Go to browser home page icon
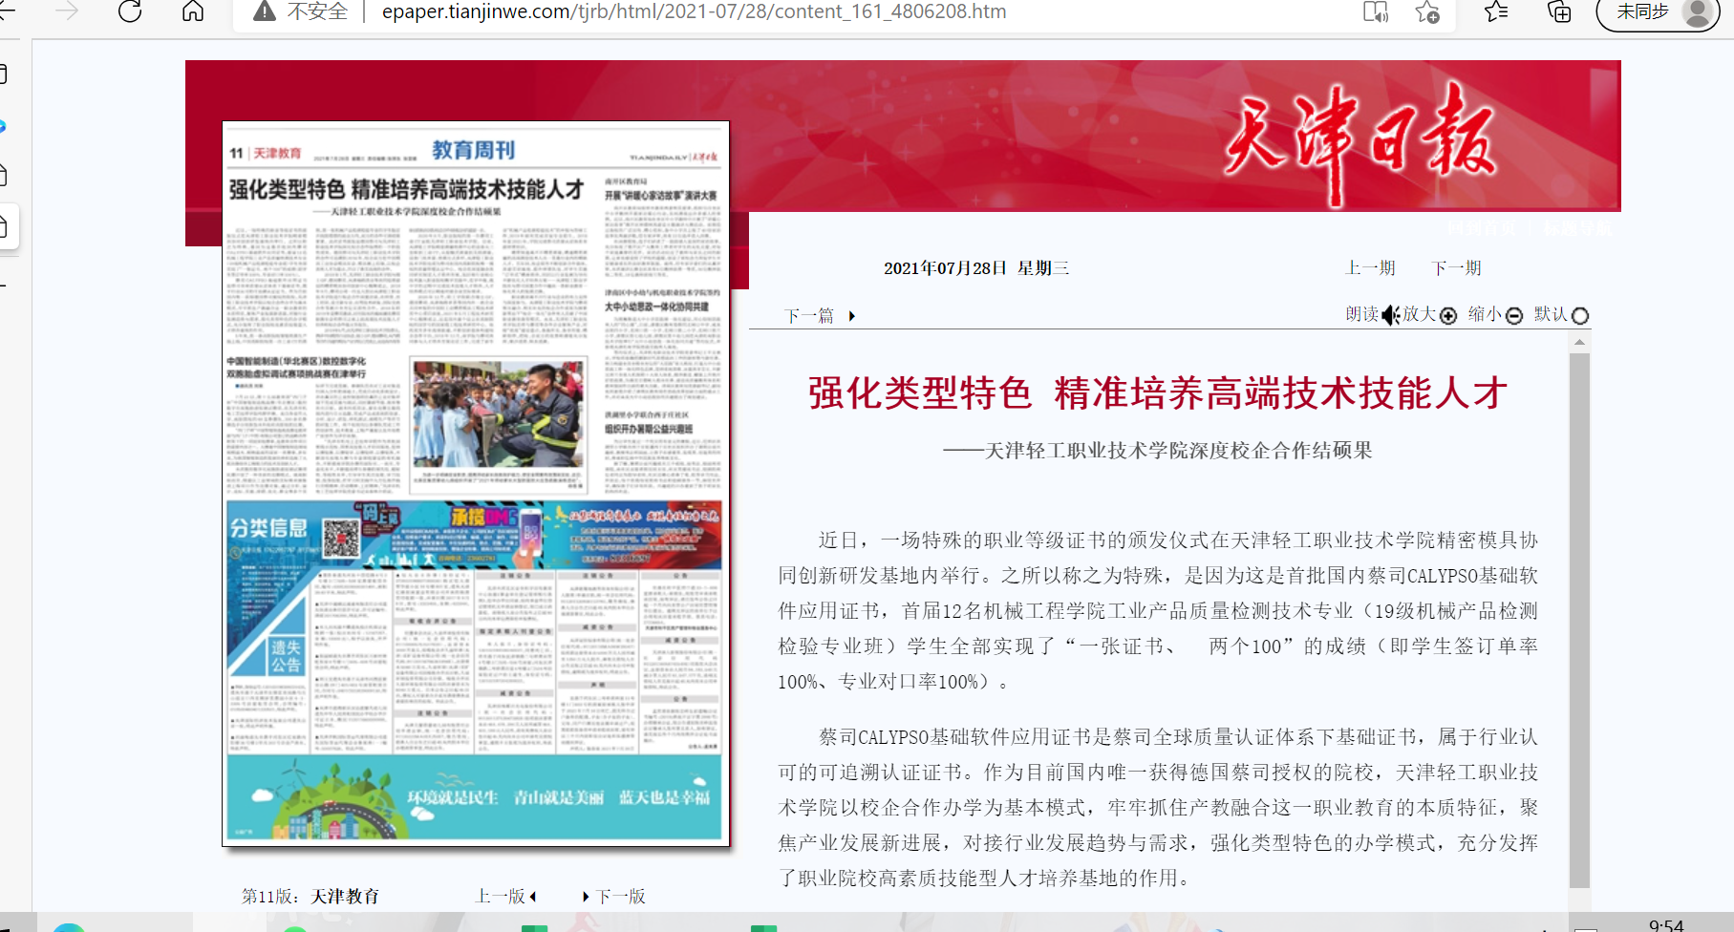 193,11
